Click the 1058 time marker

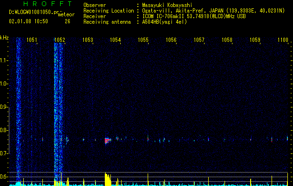[227, 40]
